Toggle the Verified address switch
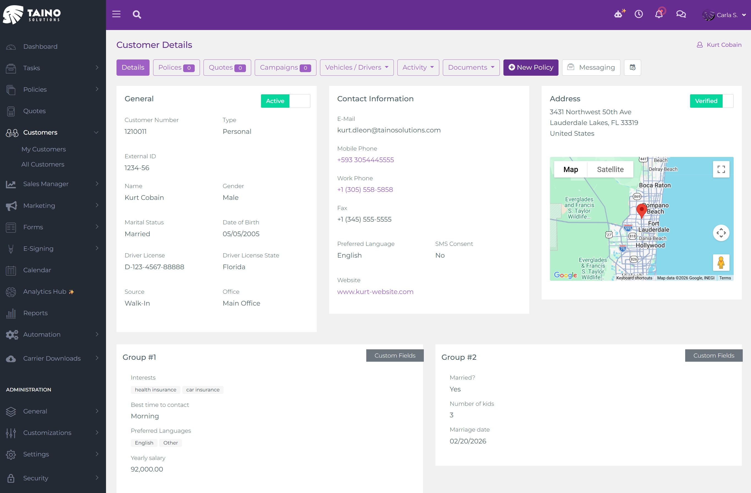751x493 pixels. 711,101
